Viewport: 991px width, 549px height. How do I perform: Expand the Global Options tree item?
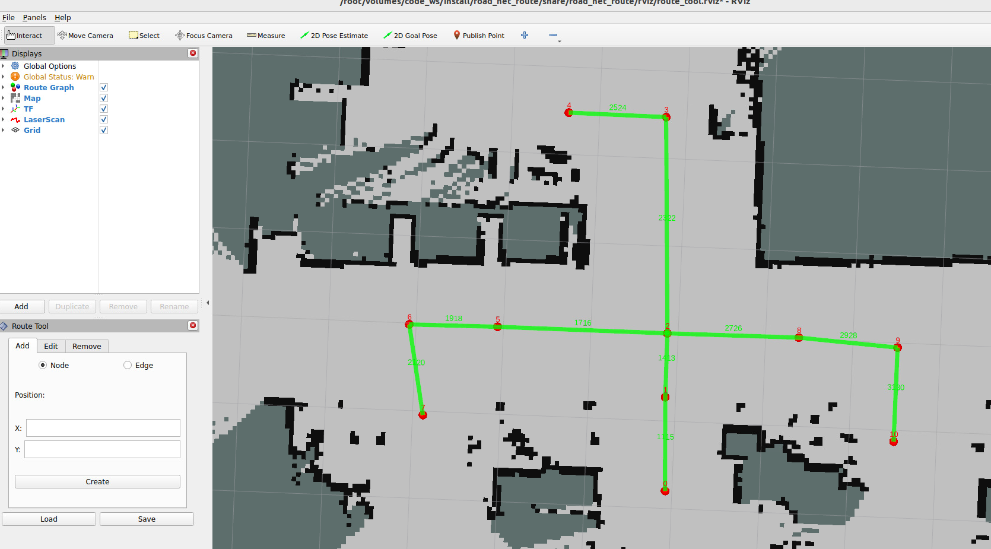pos(3,66)
